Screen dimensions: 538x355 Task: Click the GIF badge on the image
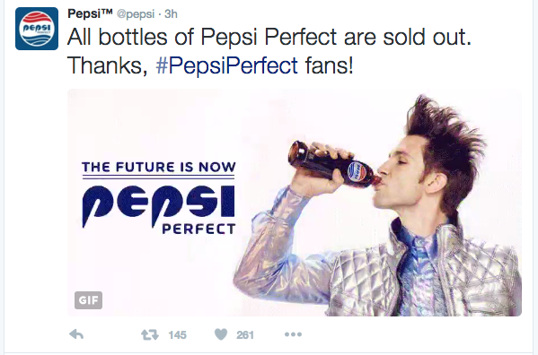point(88,300)
